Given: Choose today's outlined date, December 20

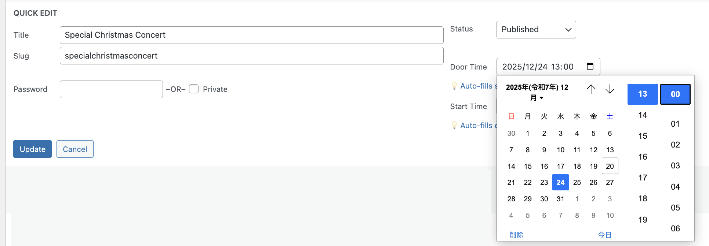Looking at the screenshot, I should (610, 166).
